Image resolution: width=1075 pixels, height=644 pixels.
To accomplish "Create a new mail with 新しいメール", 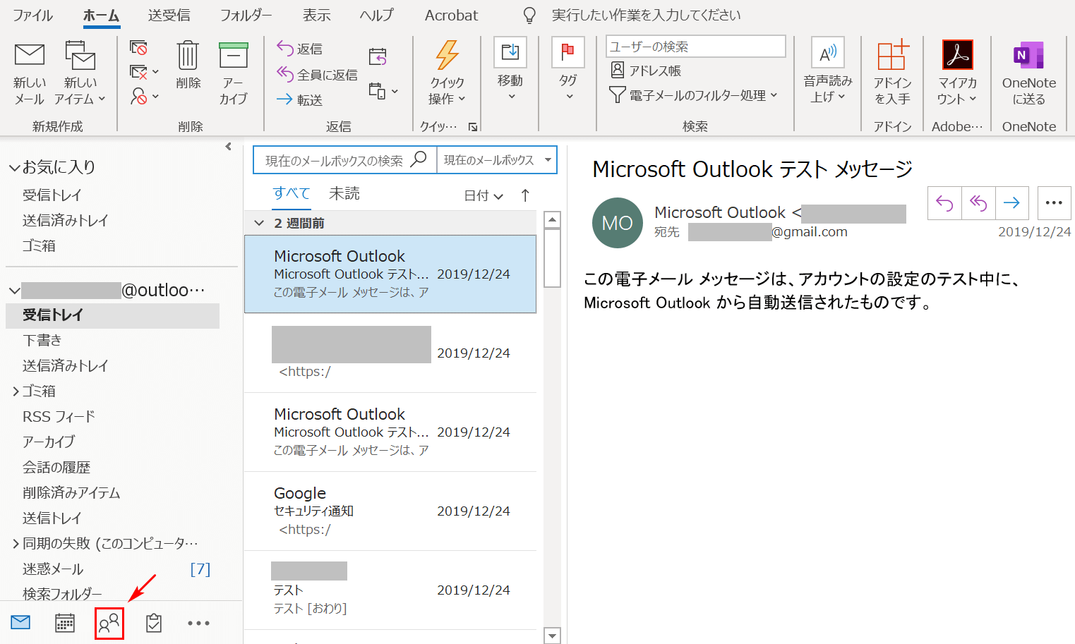I will 29,73.
